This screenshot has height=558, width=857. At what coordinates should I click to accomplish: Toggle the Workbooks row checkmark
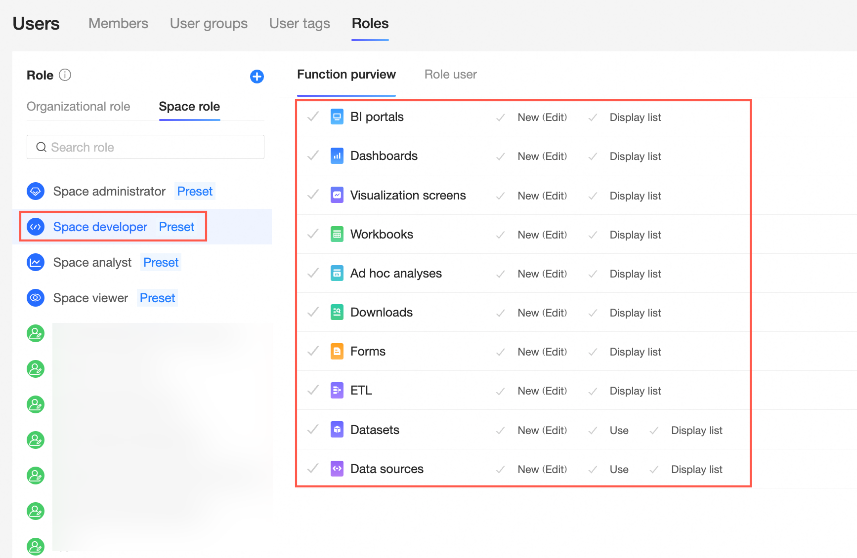coord(313,234)
